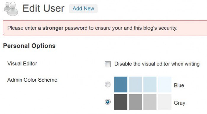Click the Gray scheme label
Viewport: 207px width, 114px height.
tap(179, 103)
